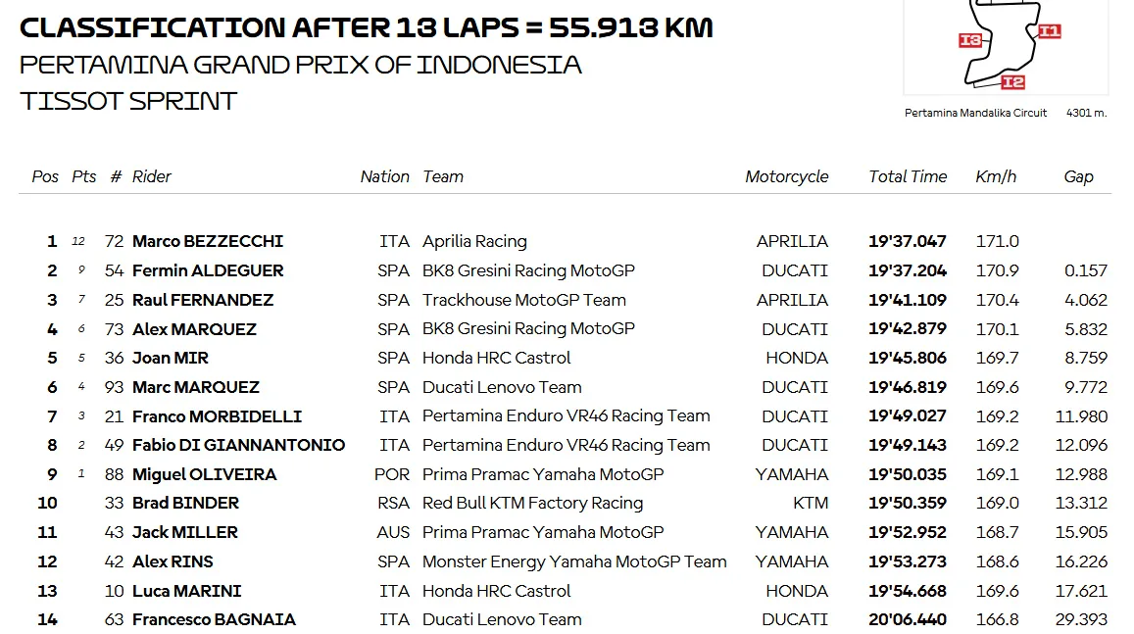Click the Km/h column header

[x=996, y=176]
